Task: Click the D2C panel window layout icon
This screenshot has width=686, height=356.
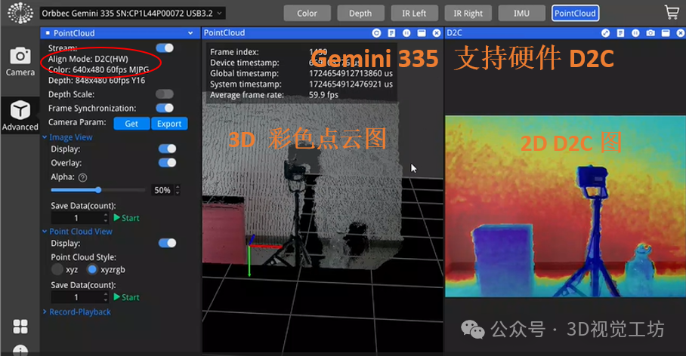Action: (666, 32)
